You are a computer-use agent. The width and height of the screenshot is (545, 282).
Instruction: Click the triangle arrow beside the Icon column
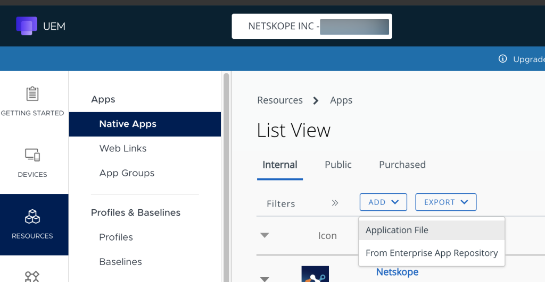click(x=265, y=235)
